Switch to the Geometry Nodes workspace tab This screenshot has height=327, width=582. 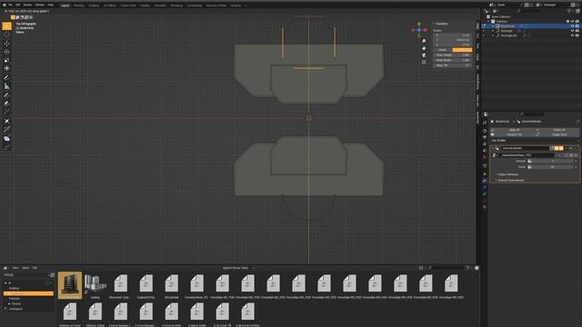[216, 5]
